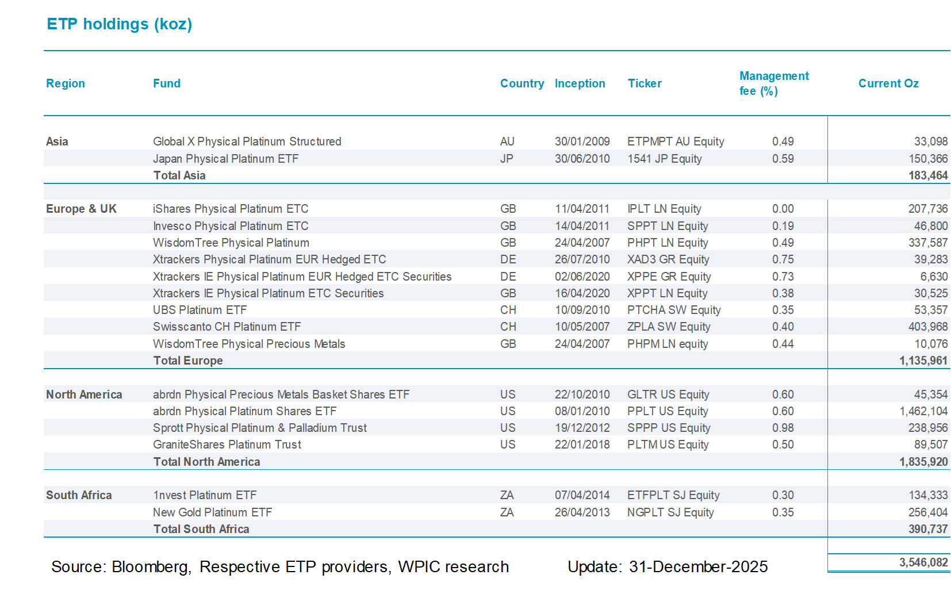This screenshot has height=590, width=951.
Task: Select the grand total 3,546,082 cell
Action: [x=923, y=562]
